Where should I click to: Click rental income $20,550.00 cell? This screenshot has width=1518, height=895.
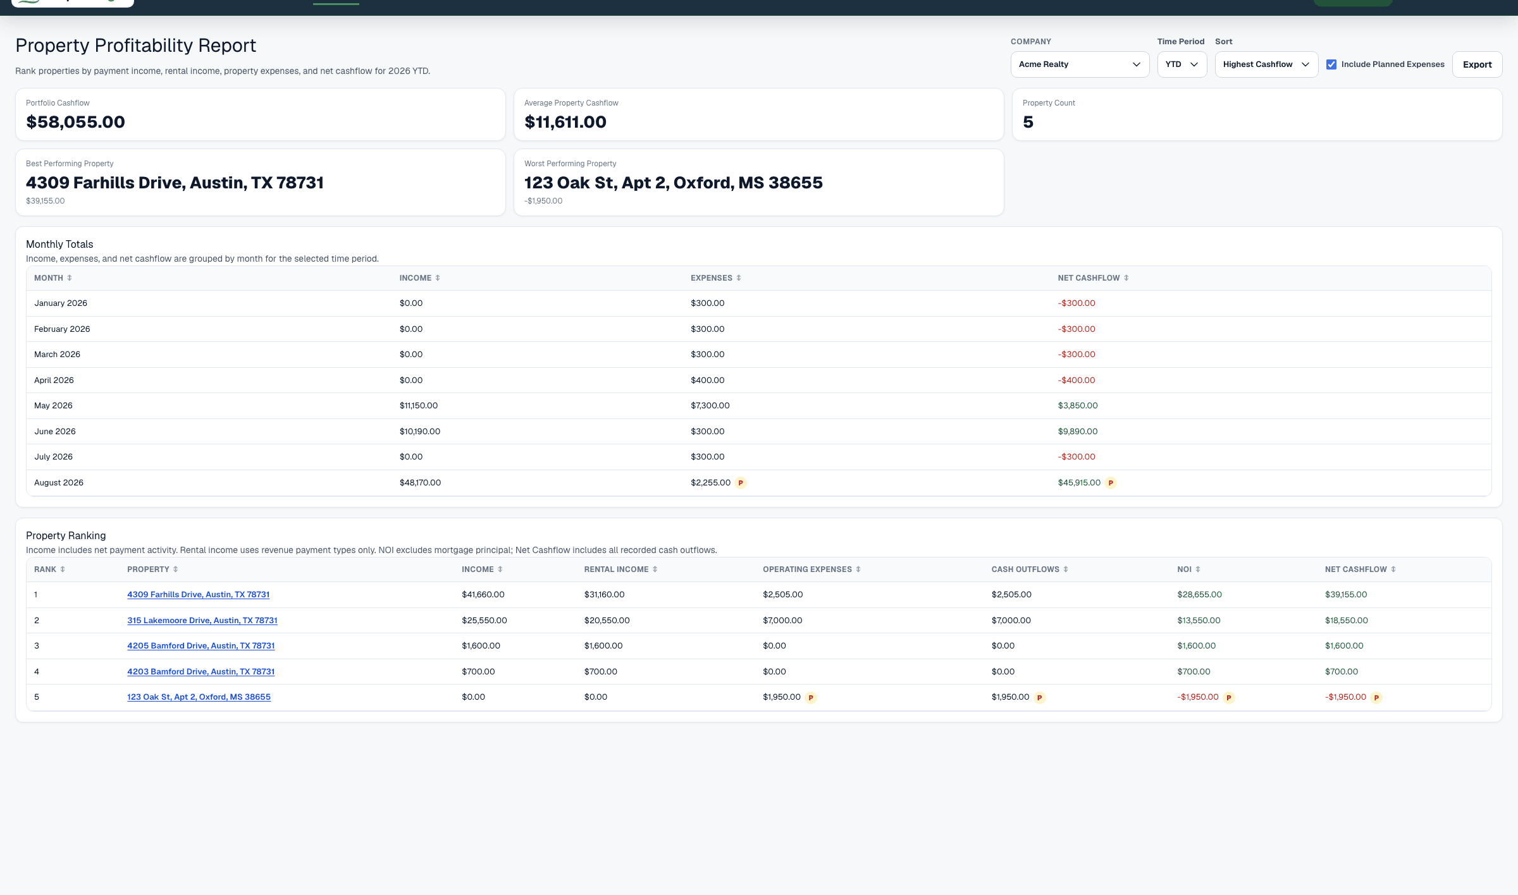click(607, 621)
